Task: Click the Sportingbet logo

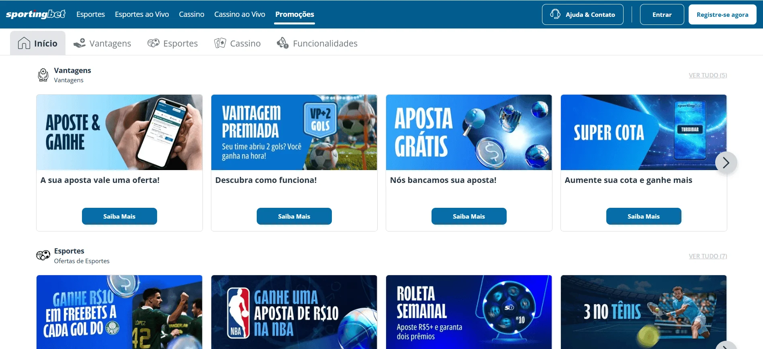Action: [36, 14]
